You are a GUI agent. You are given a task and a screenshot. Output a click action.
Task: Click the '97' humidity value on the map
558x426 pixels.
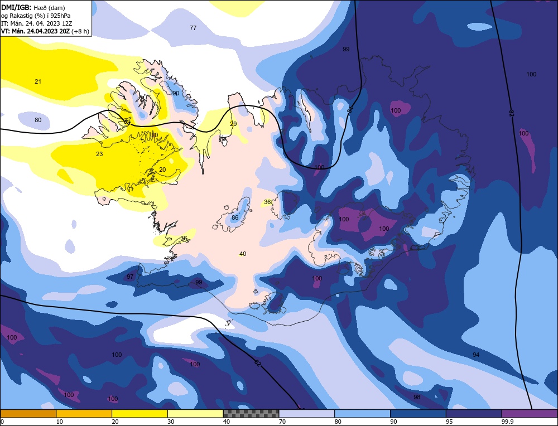point(130,277)
